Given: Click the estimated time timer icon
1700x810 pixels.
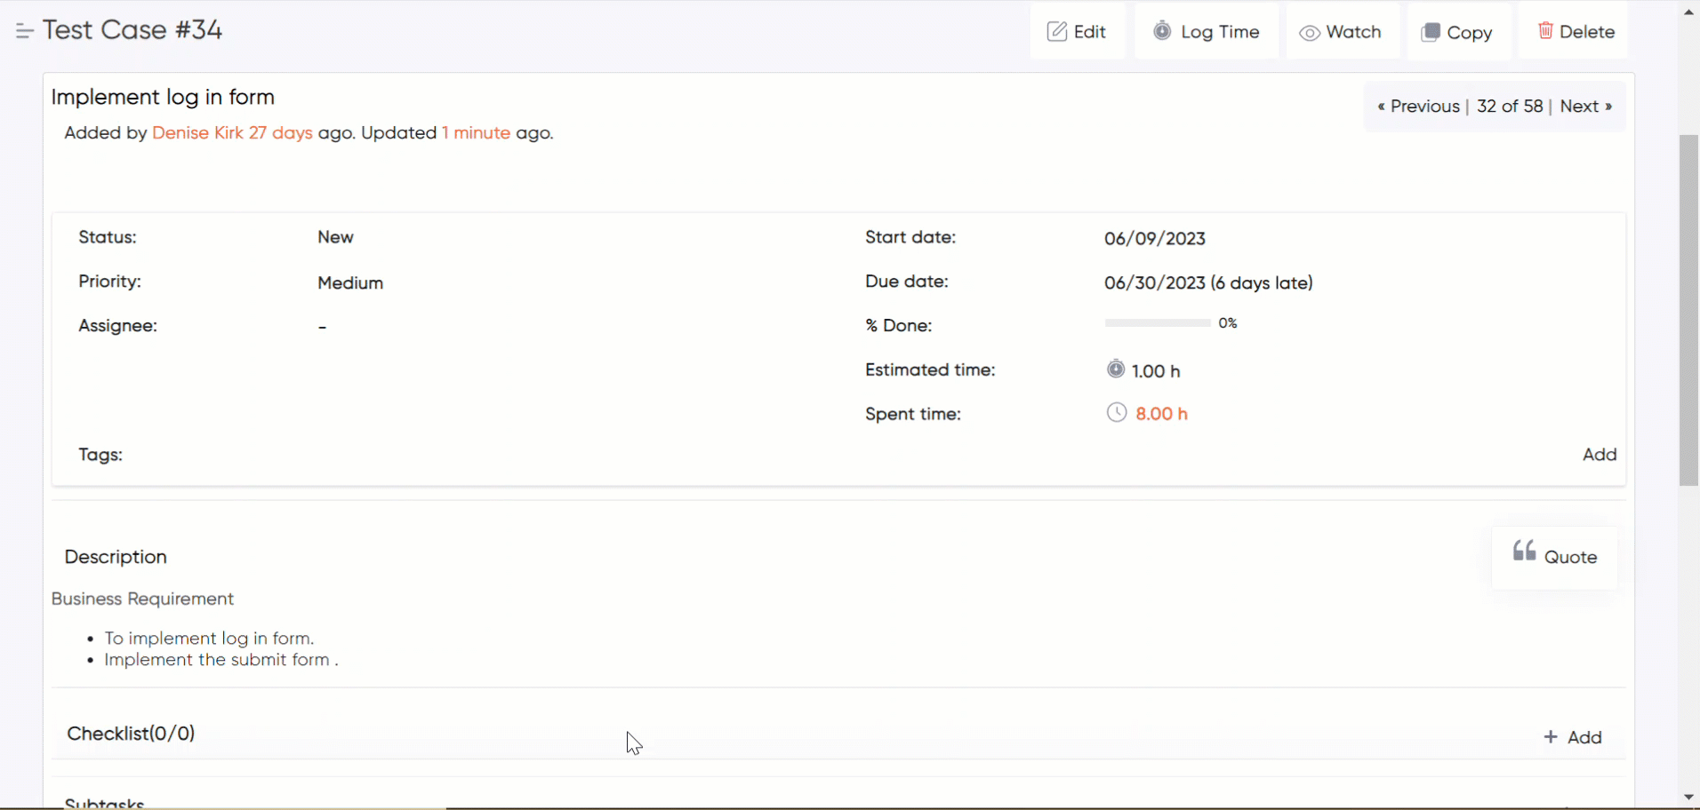Looking at the screenshot, I should [x=1115, y=369].
